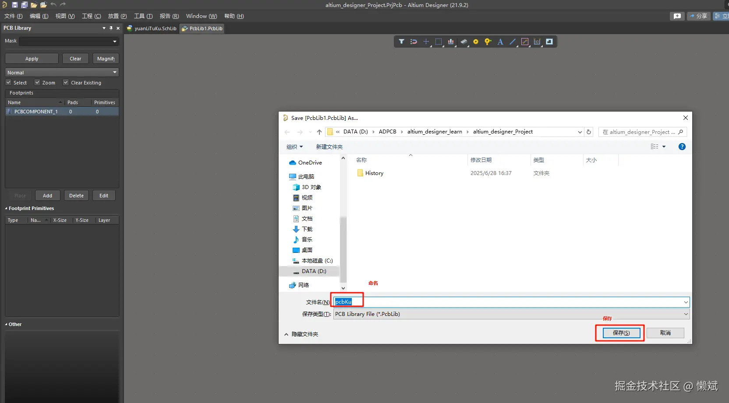
Task: Click the Add footprint button
Action: tap(48, 196)
